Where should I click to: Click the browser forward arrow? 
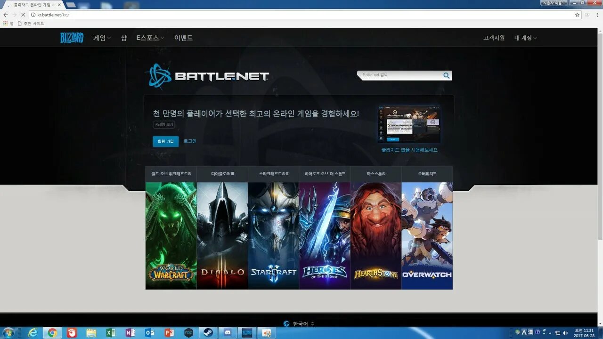tap(14, 15)
